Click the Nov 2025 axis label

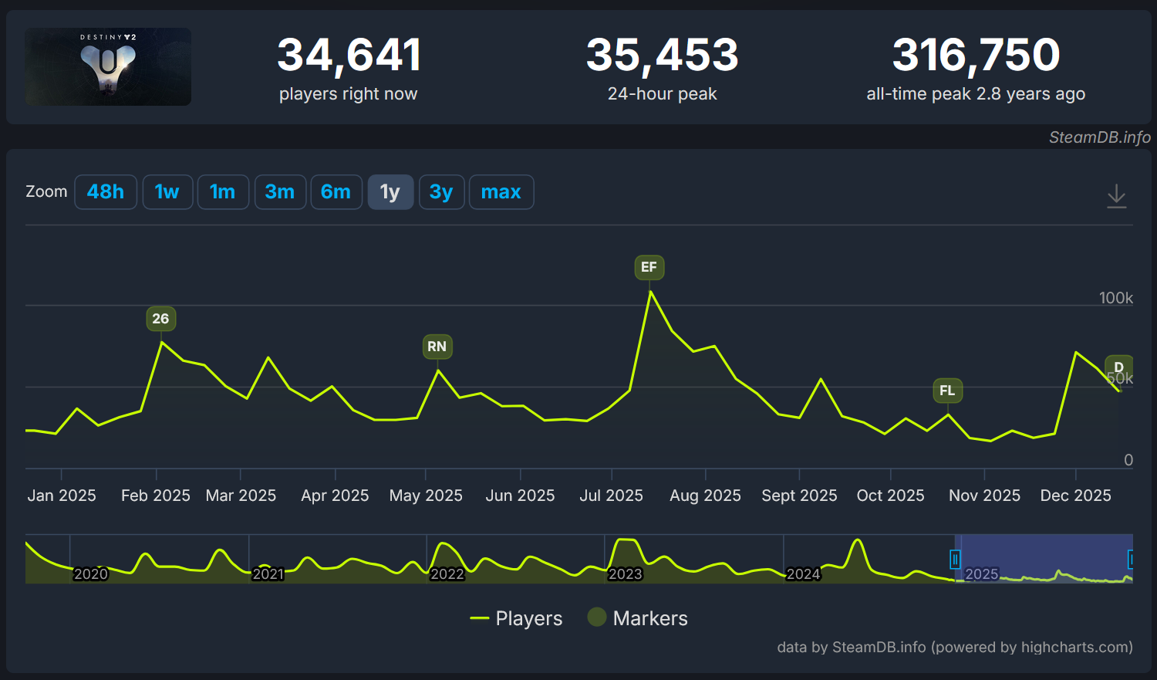tap(984, 496)
